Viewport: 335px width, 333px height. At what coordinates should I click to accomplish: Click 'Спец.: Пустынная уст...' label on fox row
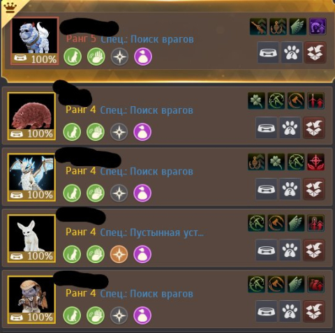coord(151,232)
